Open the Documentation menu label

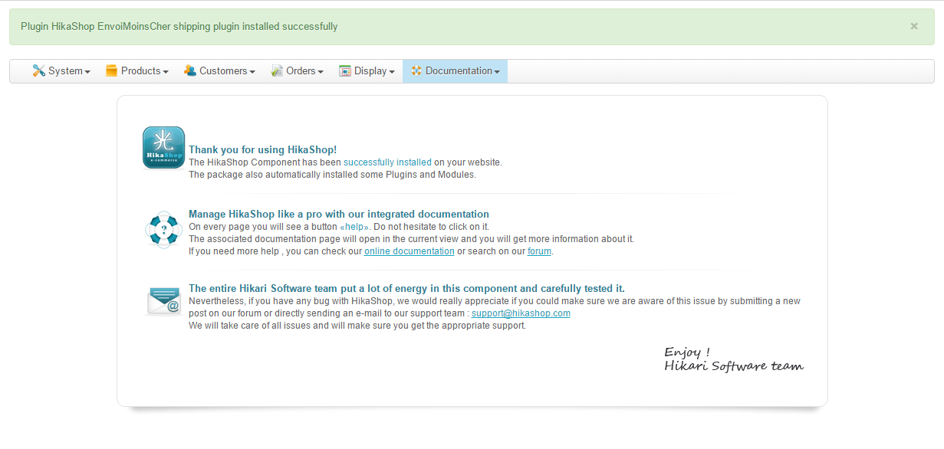point(459,70)
